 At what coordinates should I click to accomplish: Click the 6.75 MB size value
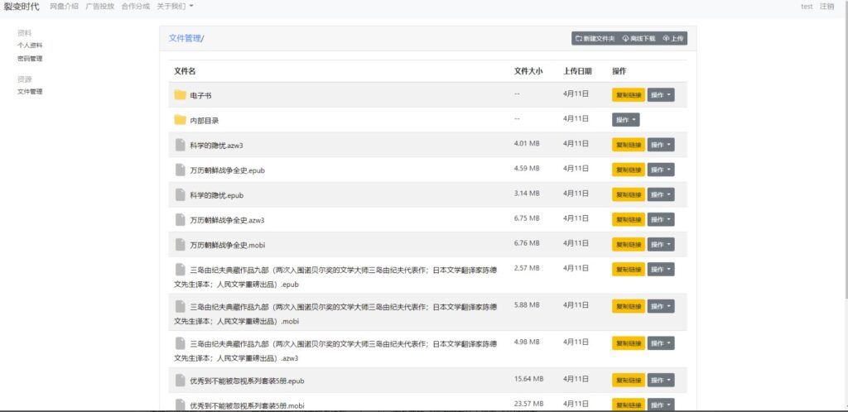click(x=527, y=218)
